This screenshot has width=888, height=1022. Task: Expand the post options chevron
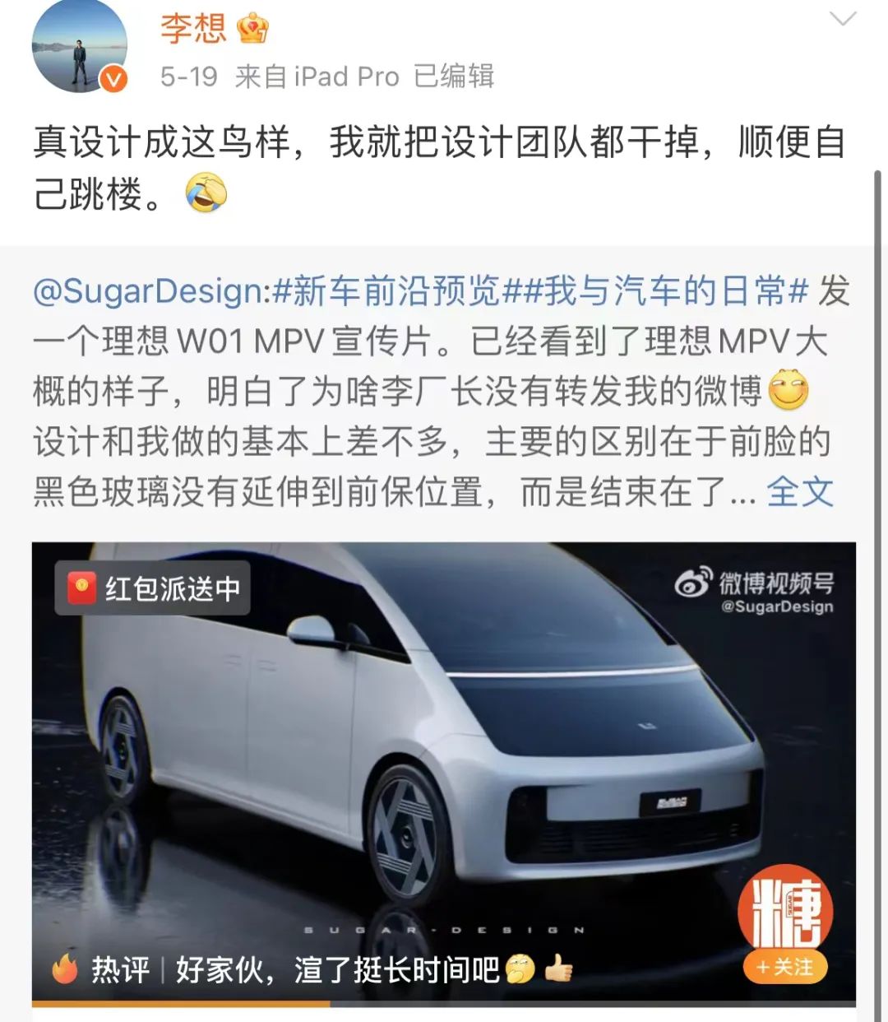[x=843, y=20]
